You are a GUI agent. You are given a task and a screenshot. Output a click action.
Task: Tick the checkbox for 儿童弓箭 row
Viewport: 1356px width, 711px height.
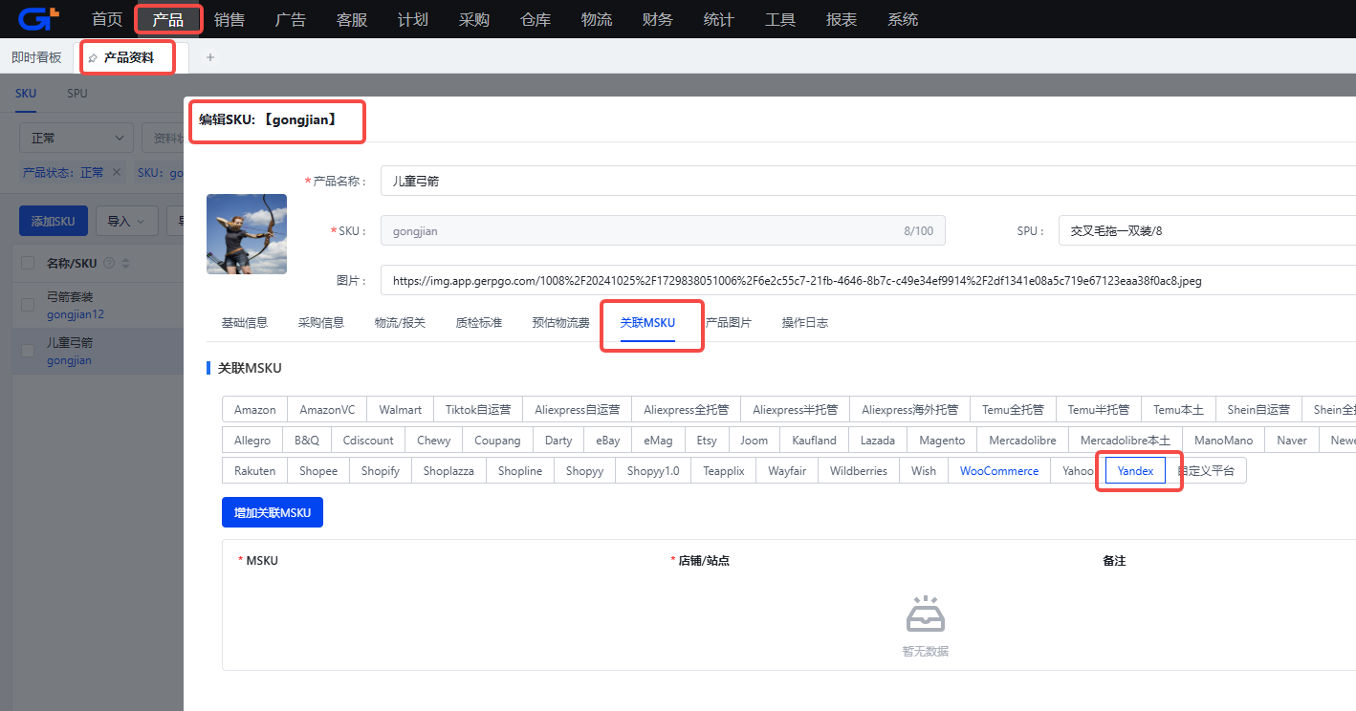pos(28,351)
